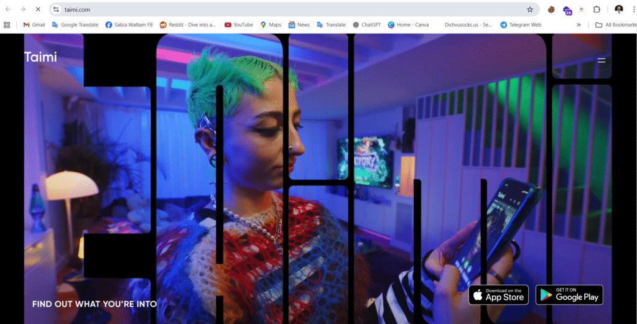
Task: Download on the App Store button
Action: point(498,295)
